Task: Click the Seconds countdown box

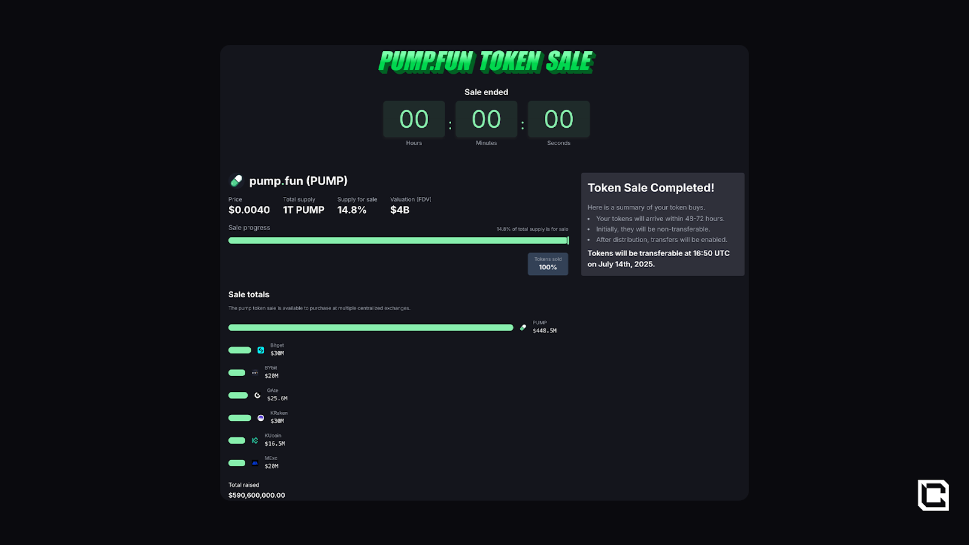Action: pos(559,119)
